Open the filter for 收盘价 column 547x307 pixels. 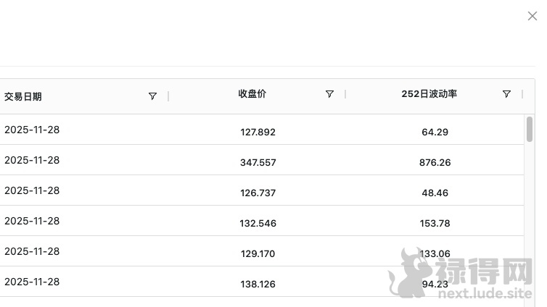[x=329, y=94]
